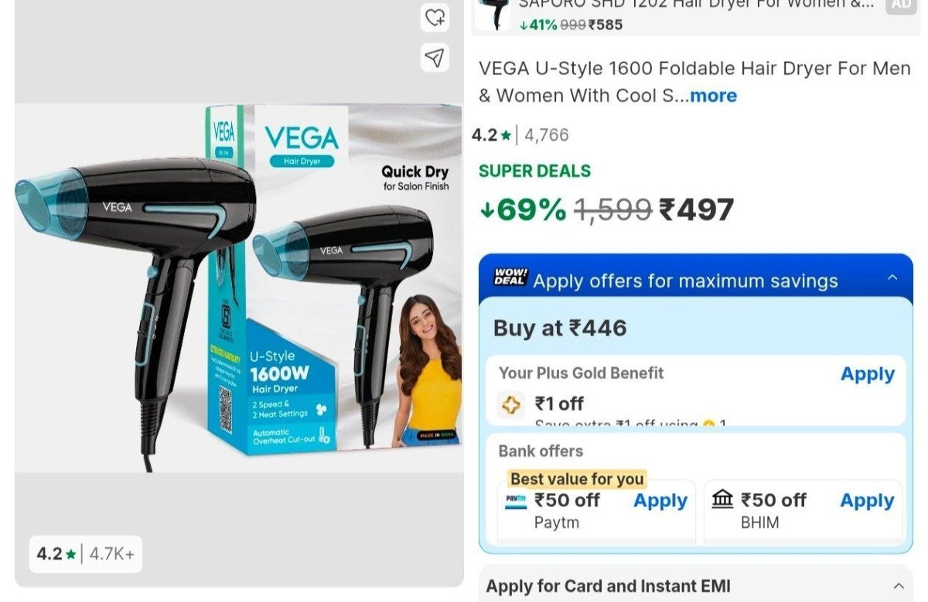This screenshot has width=928, height=602.
Task: Click the BHIM bank icon
Action: coord(722,500)
